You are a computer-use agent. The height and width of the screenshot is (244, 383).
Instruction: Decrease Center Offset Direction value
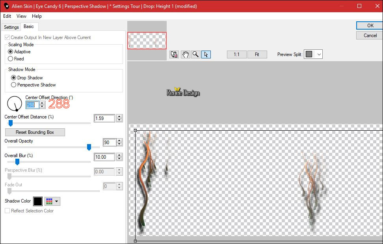[x=42, y=107]
